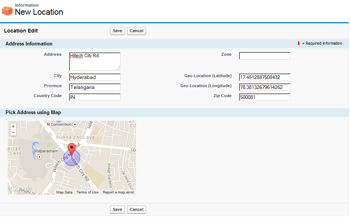The image size is (351, 223).
Task: Focus the Country Code field
Action: coord(95,97)
